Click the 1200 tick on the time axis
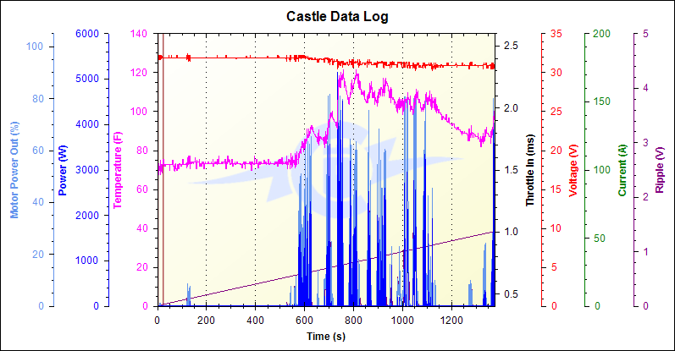The height and width of the screenshot is (351, 675). click(x=451, y=321)
